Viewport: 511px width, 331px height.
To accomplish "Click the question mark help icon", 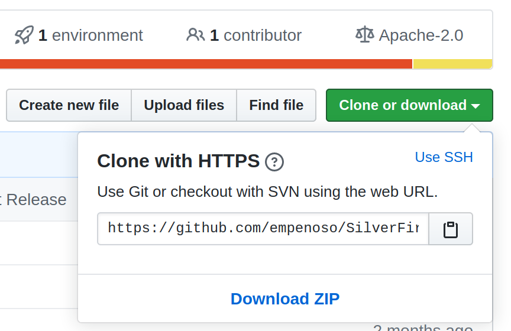I will [x=274, y=161].
